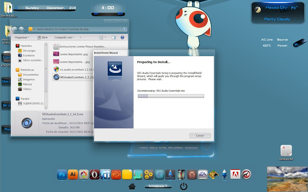Click the decompressing progress bar
Image resolution: width=308 pixels, height=192 pixels.
(x=171, y=96)
